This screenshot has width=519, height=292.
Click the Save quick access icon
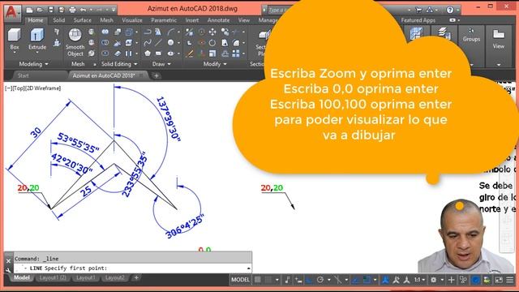50,10
